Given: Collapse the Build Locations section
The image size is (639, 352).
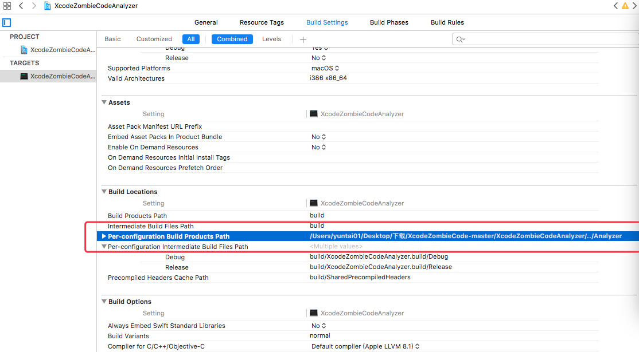Looking at the screenshot, I should click(x=104, y=191).
